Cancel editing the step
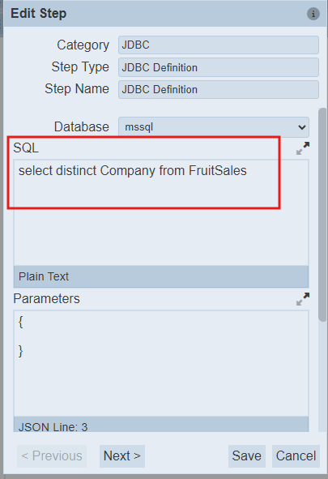 (x=296, y=456)
